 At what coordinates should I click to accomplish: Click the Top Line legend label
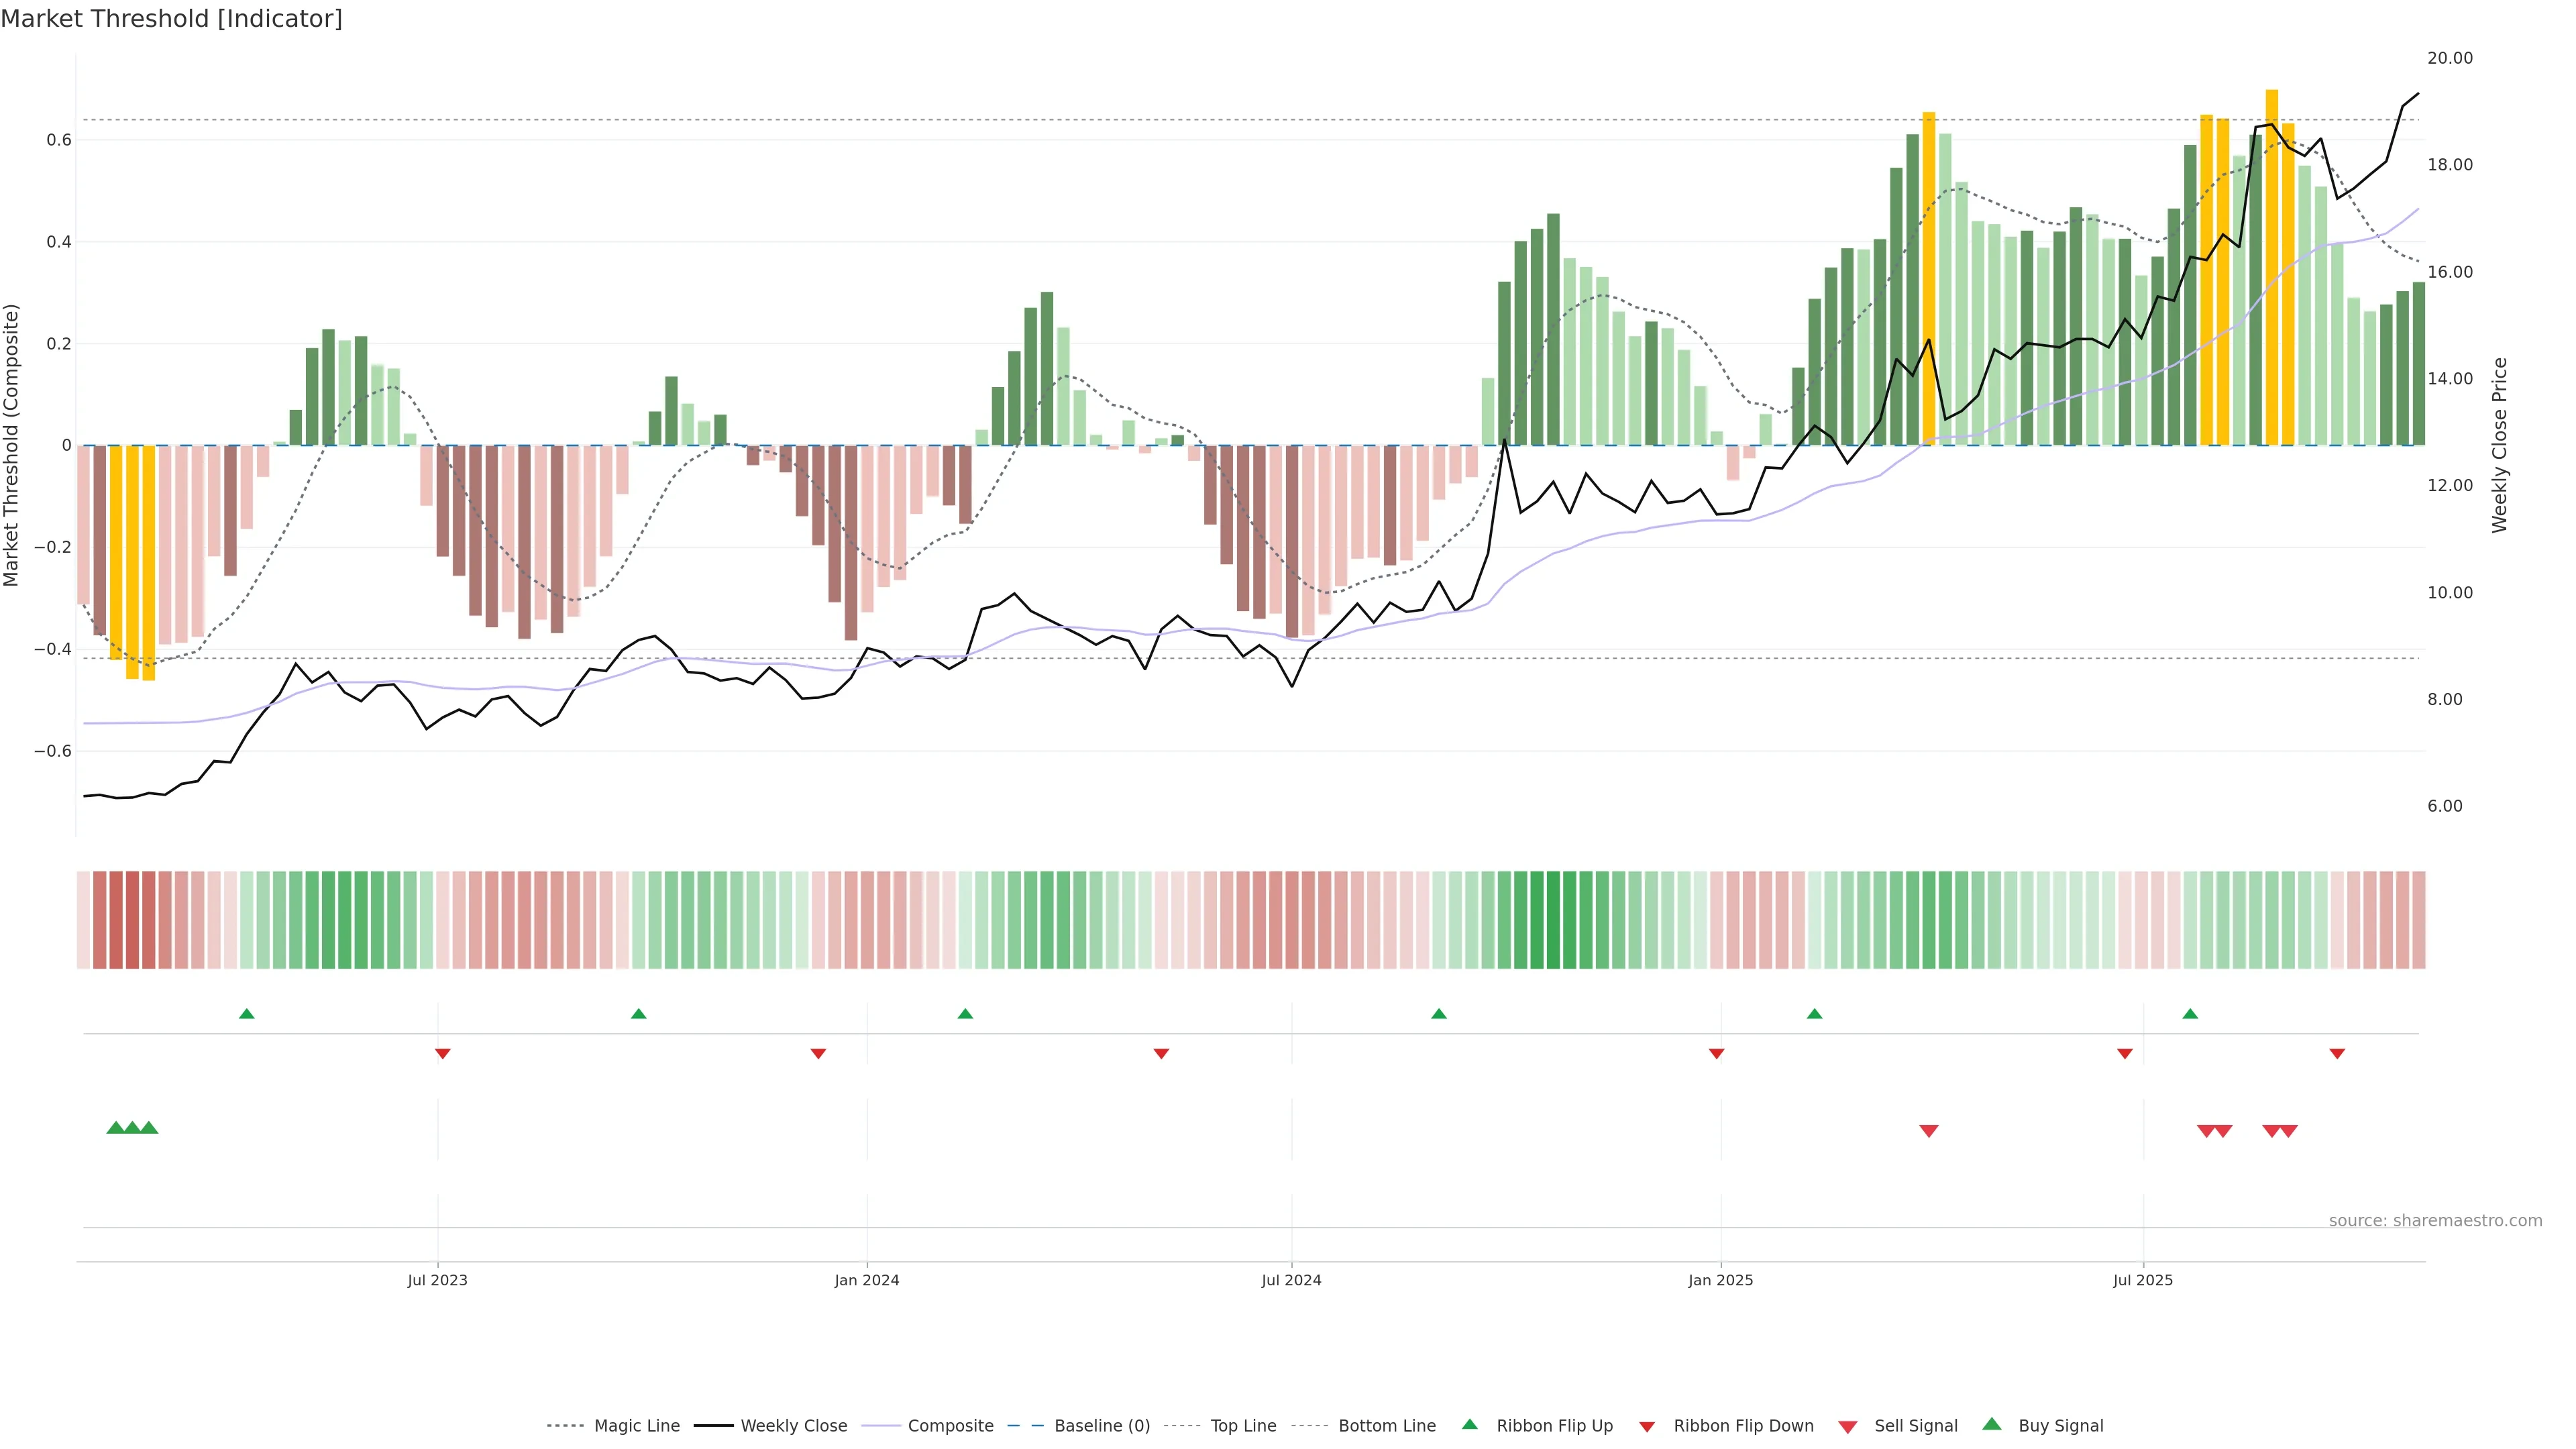tap(1243, 1426)
